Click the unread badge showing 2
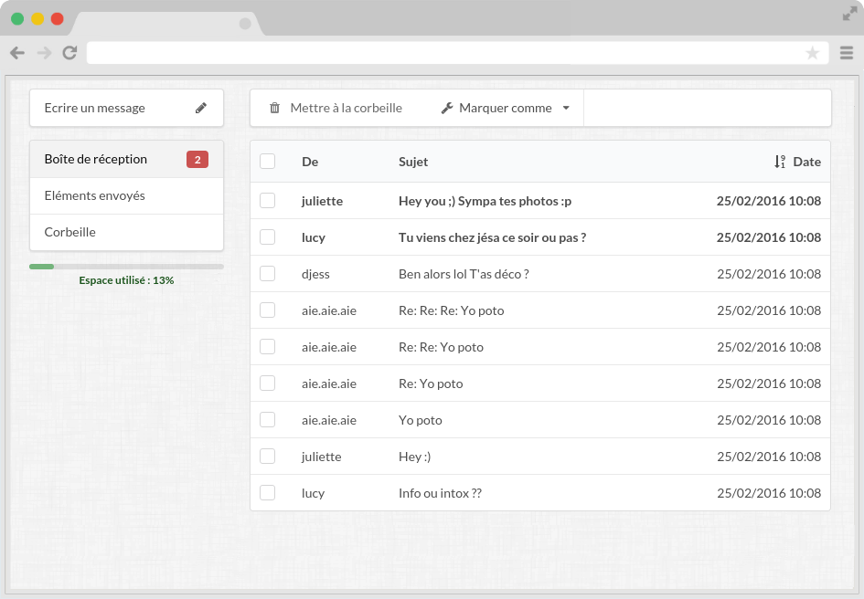864x599 pixels. click(x=197, y=160)
